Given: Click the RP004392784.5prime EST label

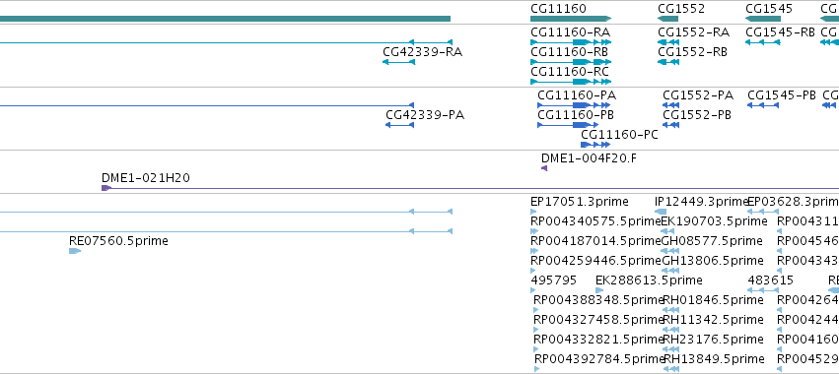Looking at the screenshot, I should coord(598,359).
